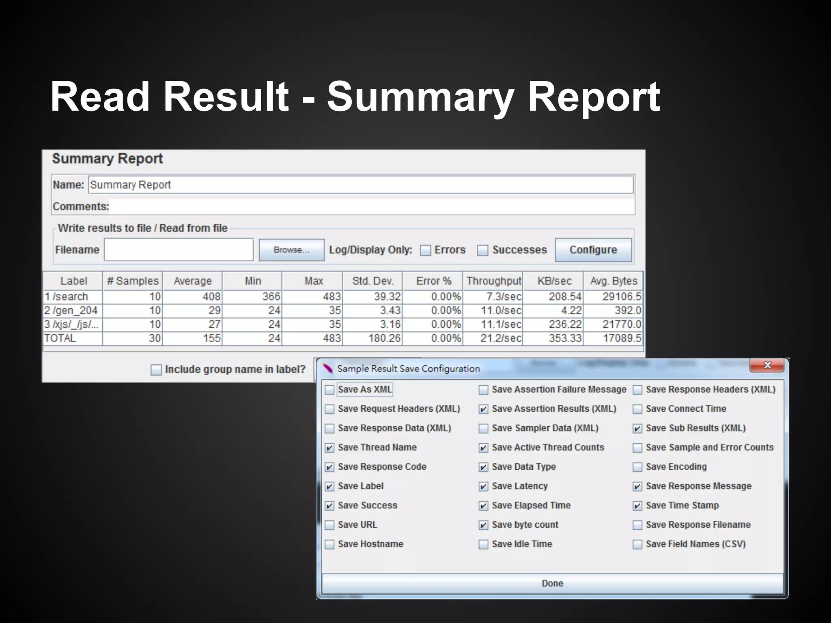This screenshot has width=831, height=623.
Task: Uncheck Save Label option
Action: [329, 486]
